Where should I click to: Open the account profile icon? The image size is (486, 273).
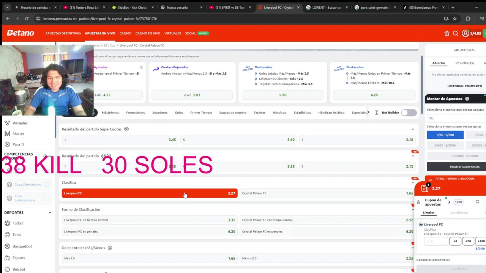pos(465,33)
